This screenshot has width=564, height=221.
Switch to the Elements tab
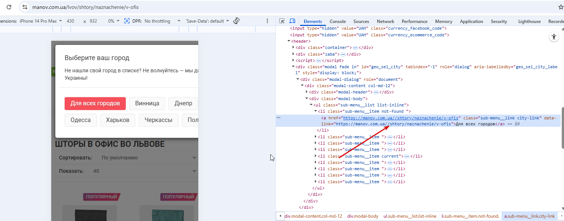[x=313, y=22]
